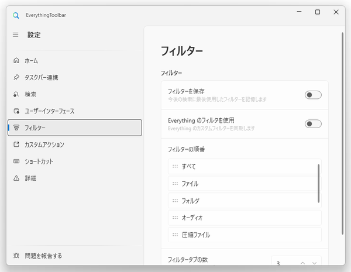Image resolution: width=351 pixels, height=272 pixels.
Task: Select the フォルダ filter row
Action: click(x=245, y=201)
